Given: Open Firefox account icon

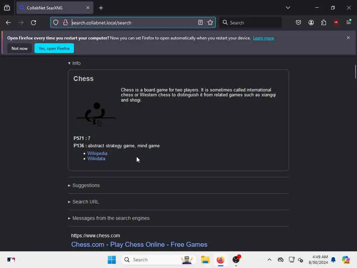Looking at the screenshot, I should pyautogui.click(x=311, y=22).
